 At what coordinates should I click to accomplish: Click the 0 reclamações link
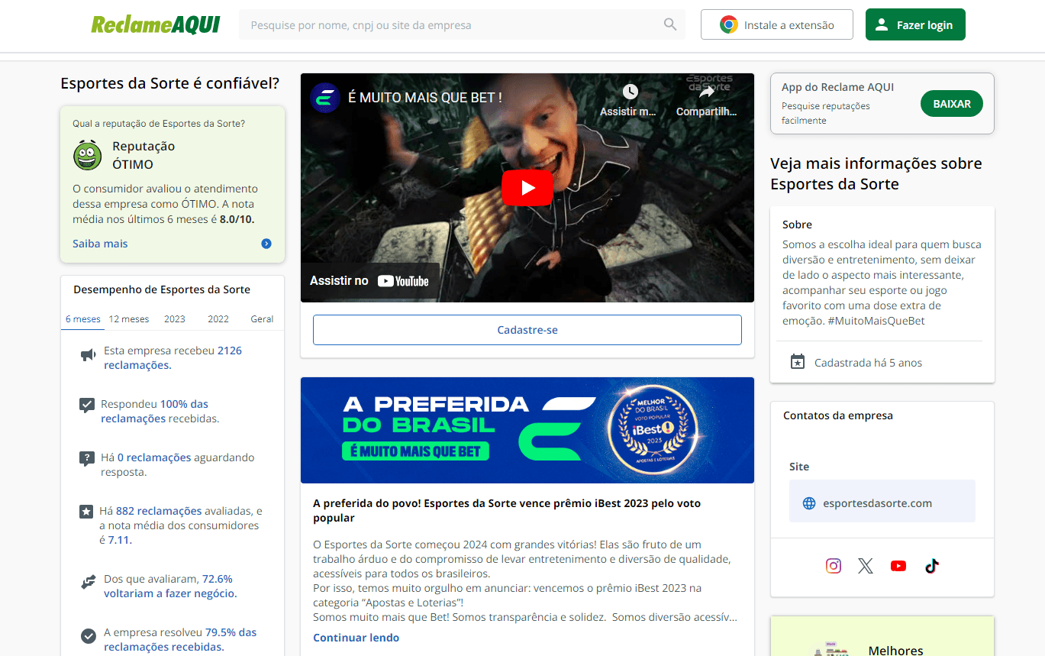[x=154, y=457]
